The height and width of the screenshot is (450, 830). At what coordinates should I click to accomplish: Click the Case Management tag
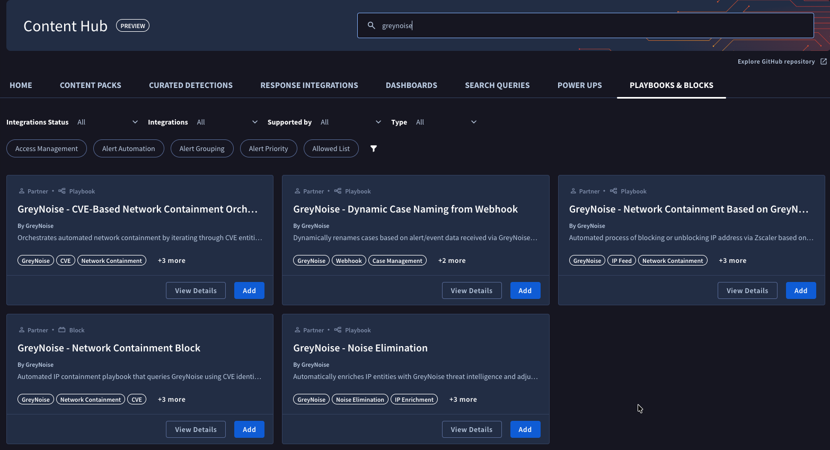(398, 261)
